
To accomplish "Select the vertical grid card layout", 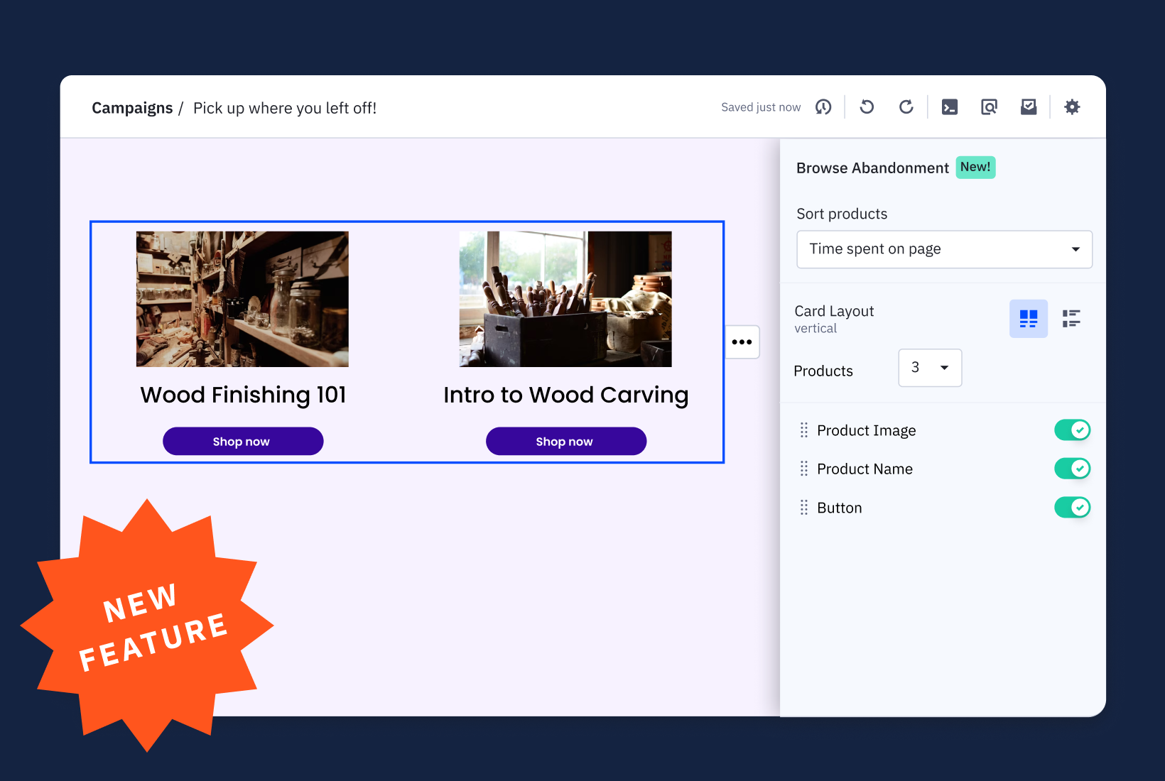I will pos(1028,319).
